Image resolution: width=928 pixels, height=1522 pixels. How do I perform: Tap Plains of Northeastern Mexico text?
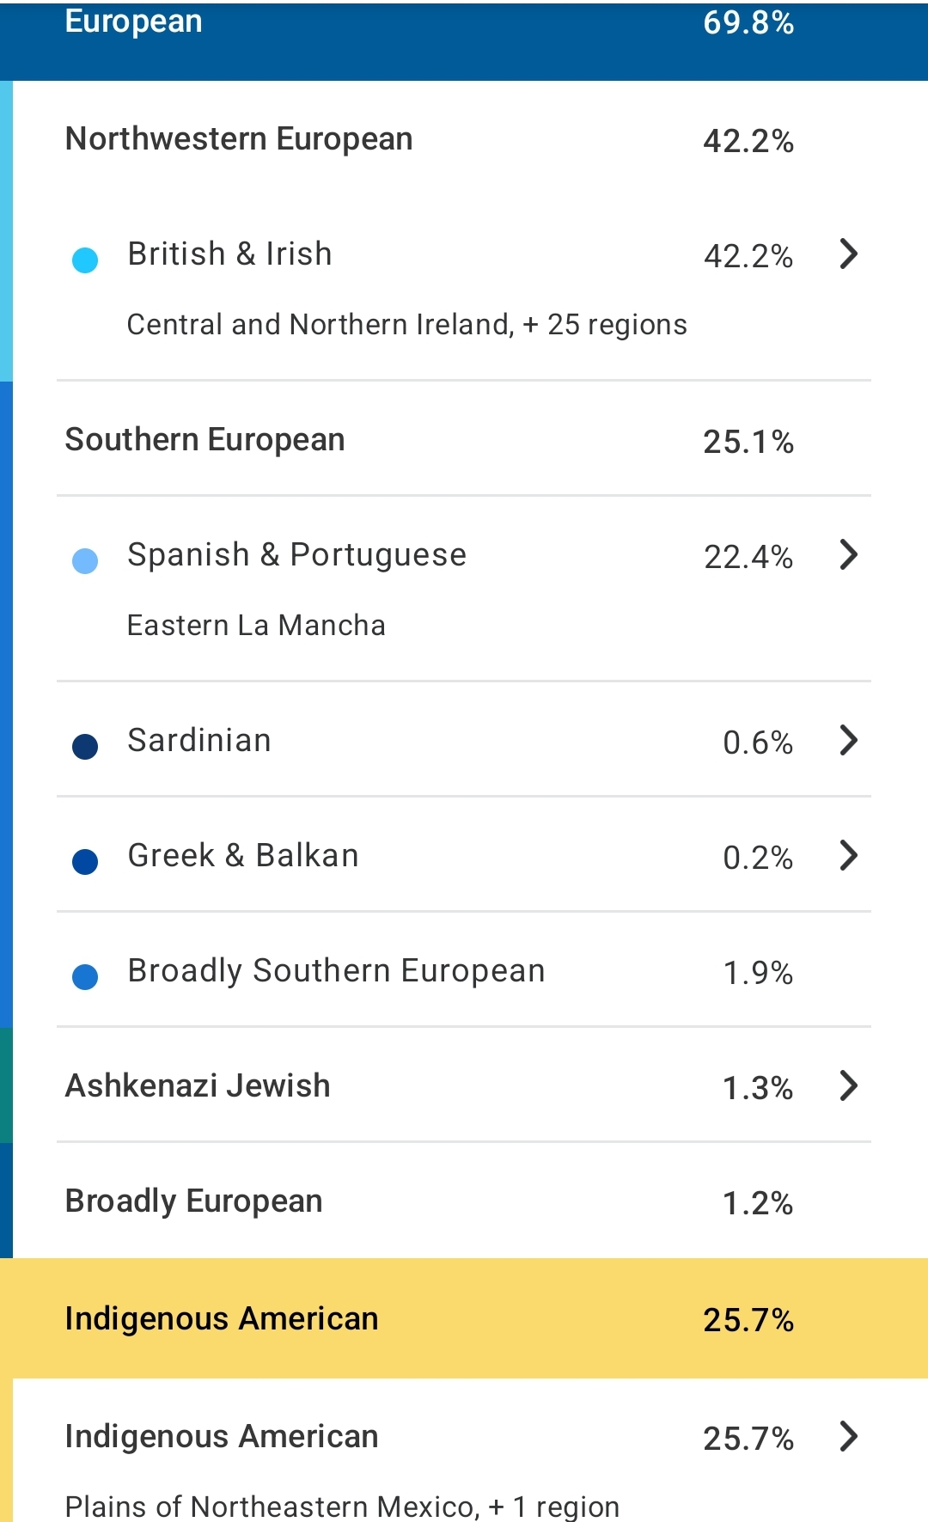342,1507
